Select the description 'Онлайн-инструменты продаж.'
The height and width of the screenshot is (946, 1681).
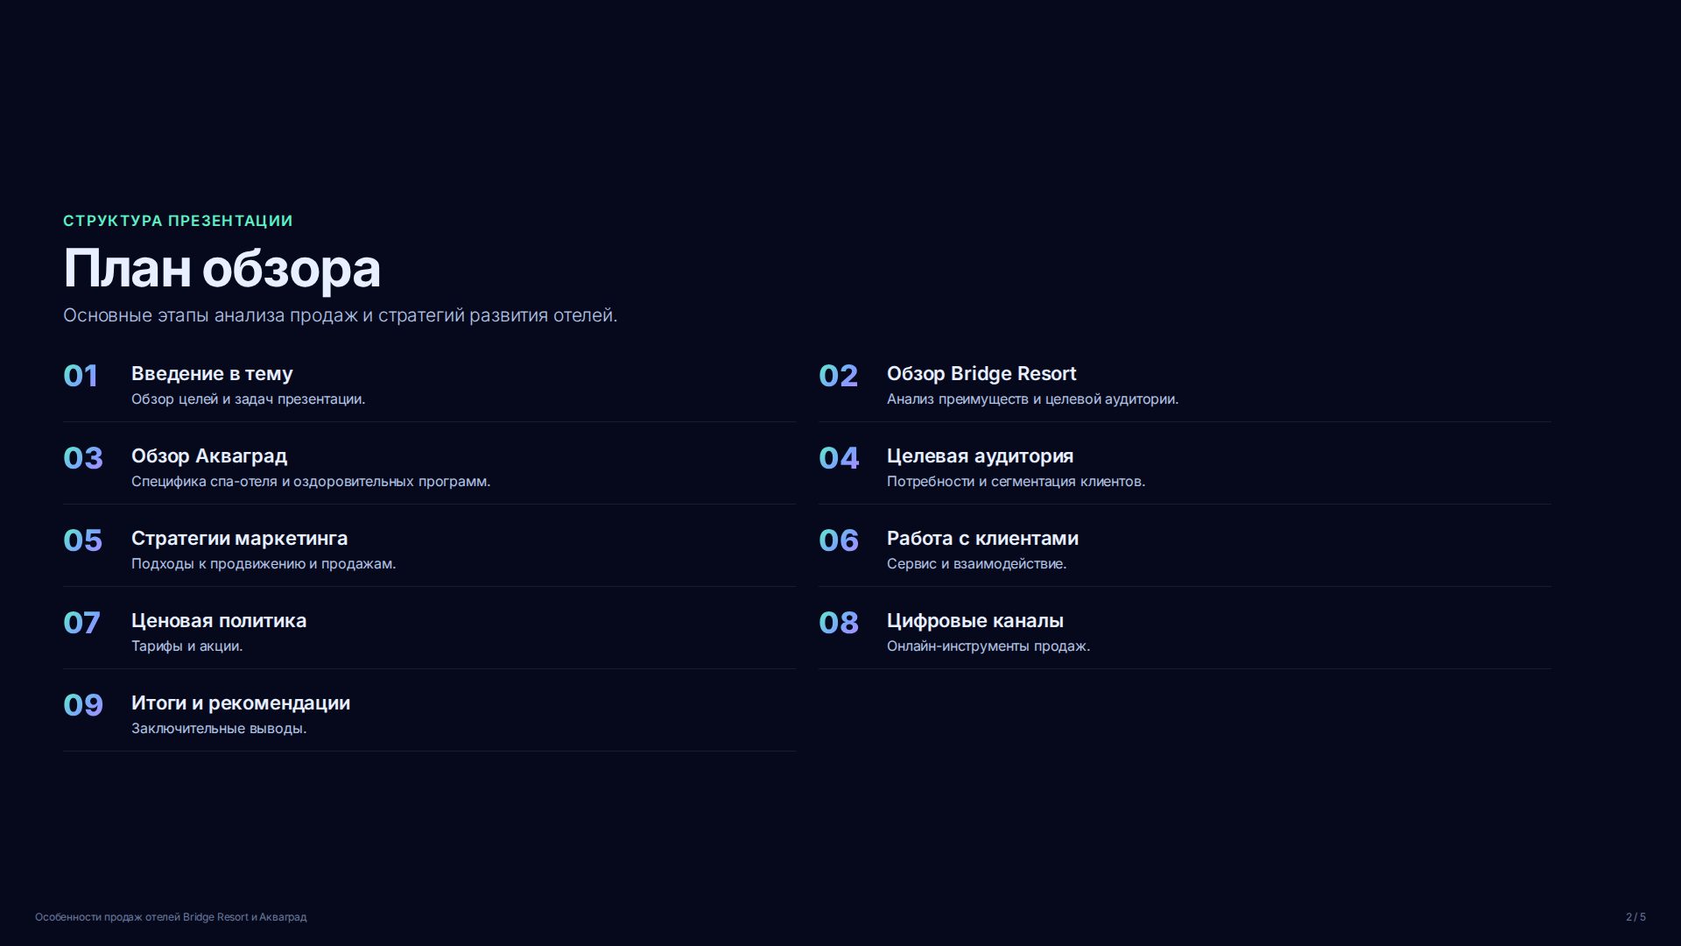(988, 646)
